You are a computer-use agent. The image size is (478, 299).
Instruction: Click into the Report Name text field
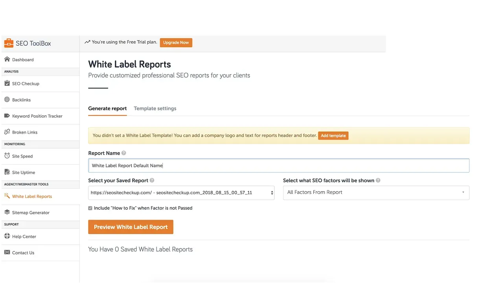tap(278, 166)
